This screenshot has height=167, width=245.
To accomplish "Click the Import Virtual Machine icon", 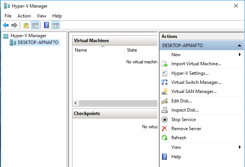I will (x=165, y=64).
